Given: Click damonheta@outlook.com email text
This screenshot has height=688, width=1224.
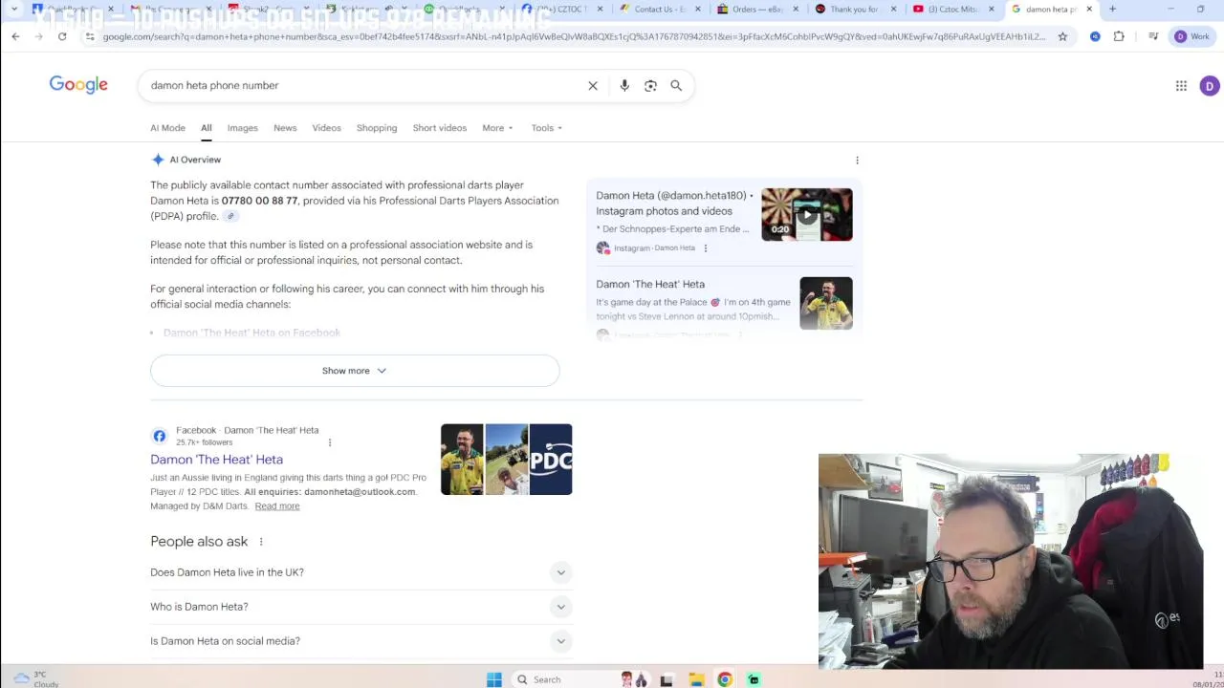Looking at the screenshot, I should 360,492.
